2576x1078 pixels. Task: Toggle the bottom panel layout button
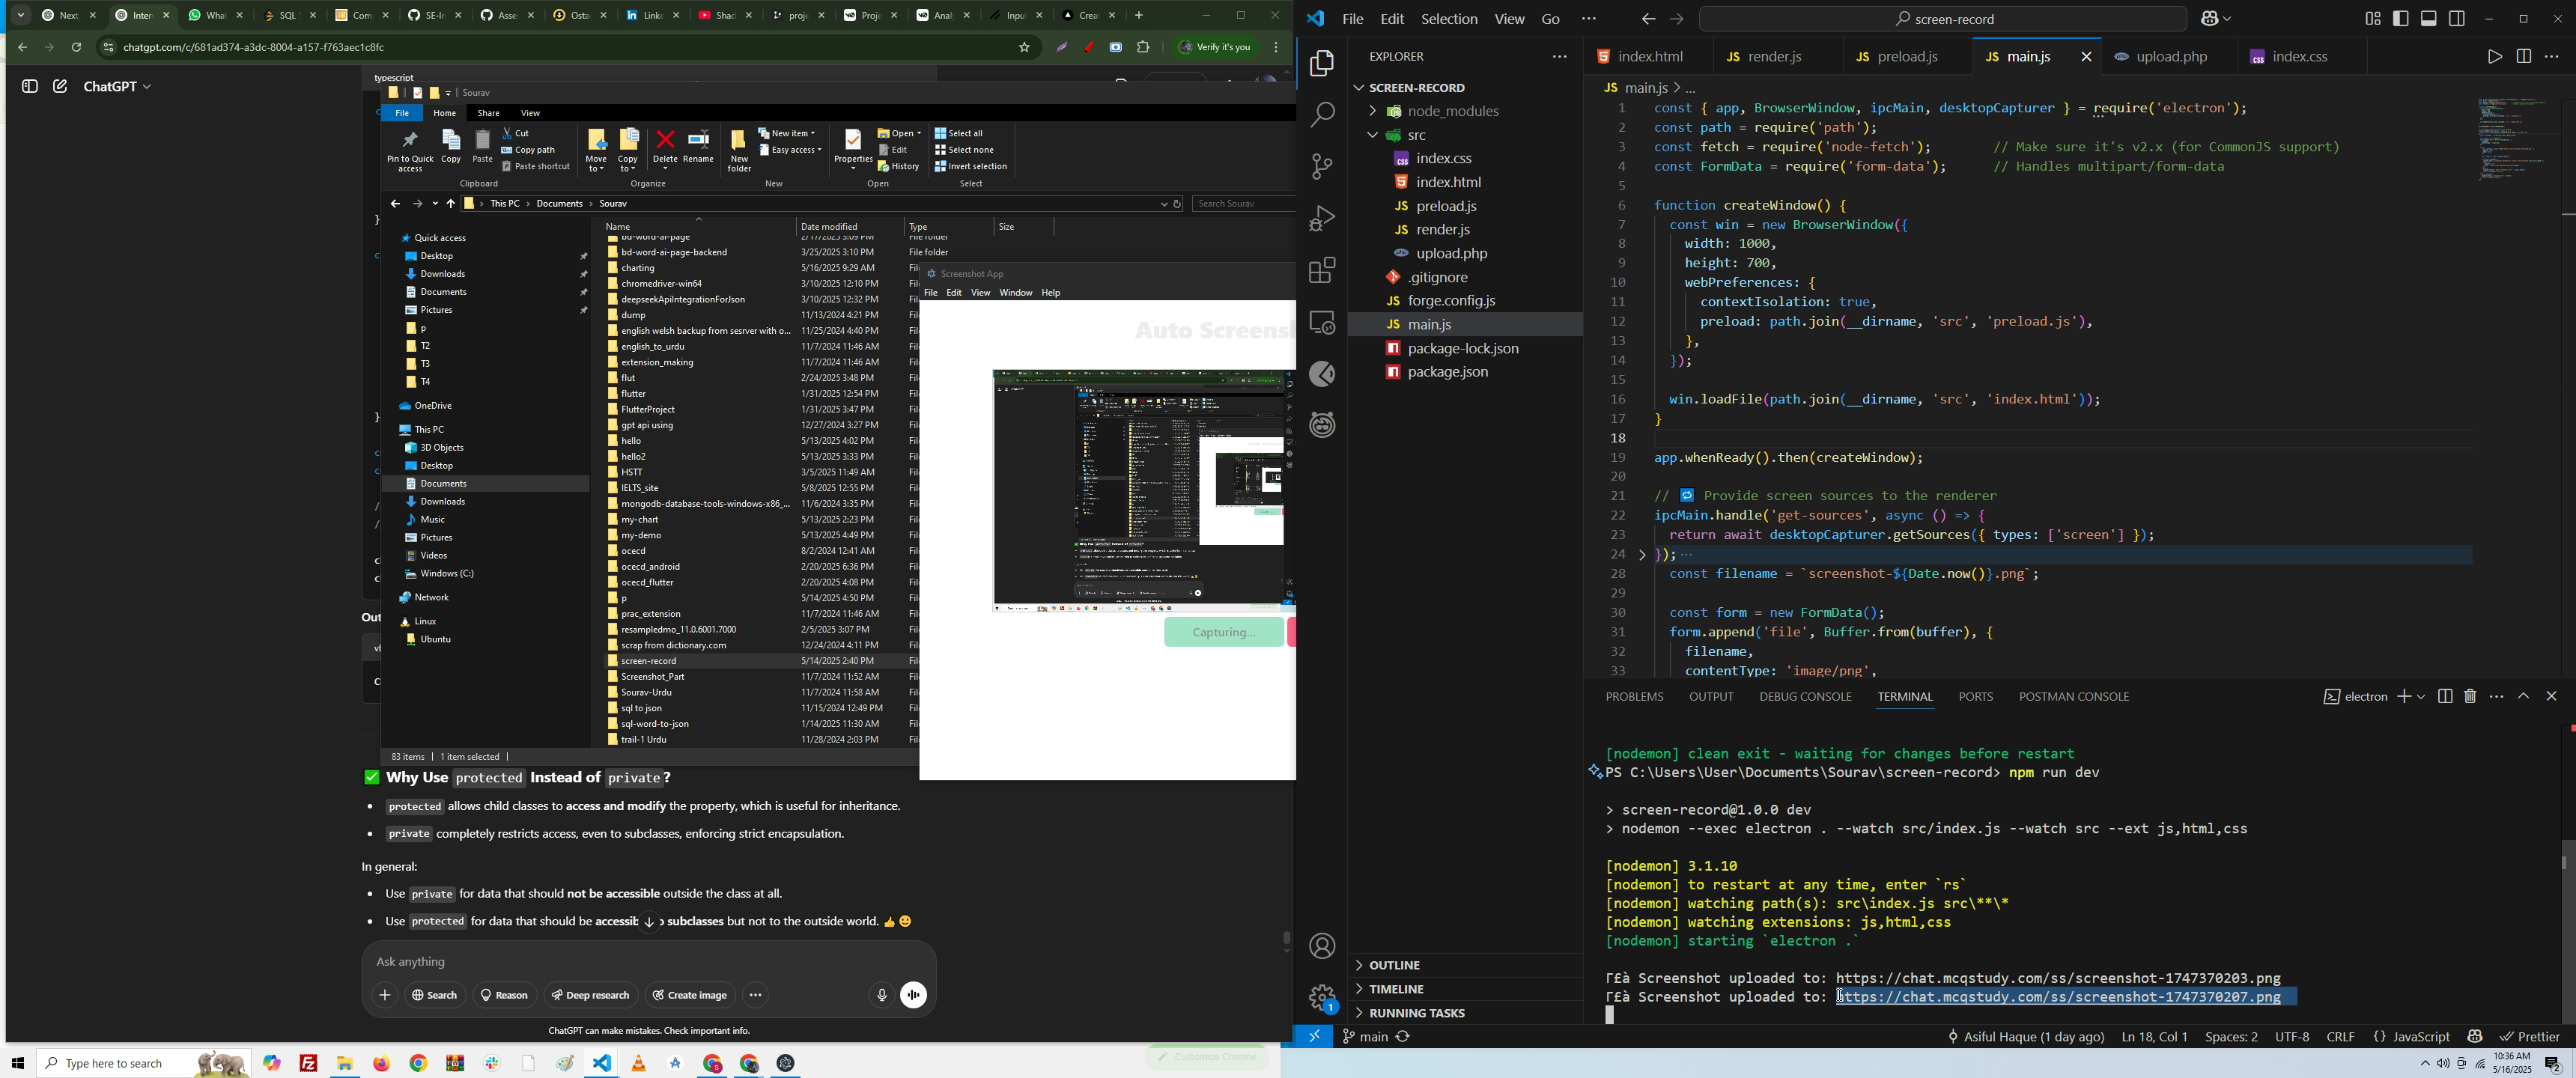pos(2428,19)
